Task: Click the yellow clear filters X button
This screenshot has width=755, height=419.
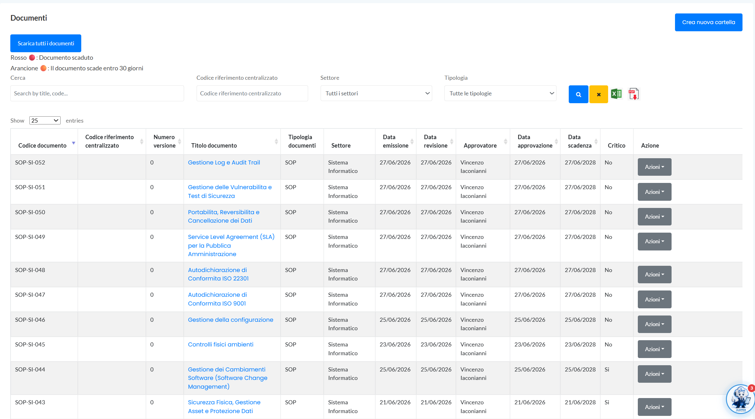Action: pos(598,94)
